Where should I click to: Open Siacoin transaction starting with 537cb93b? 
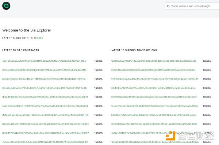154,79
